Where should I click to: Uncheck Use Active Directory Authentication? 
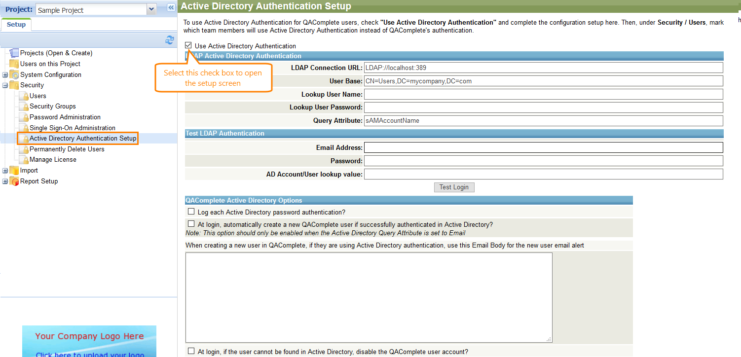coord(188,45)
